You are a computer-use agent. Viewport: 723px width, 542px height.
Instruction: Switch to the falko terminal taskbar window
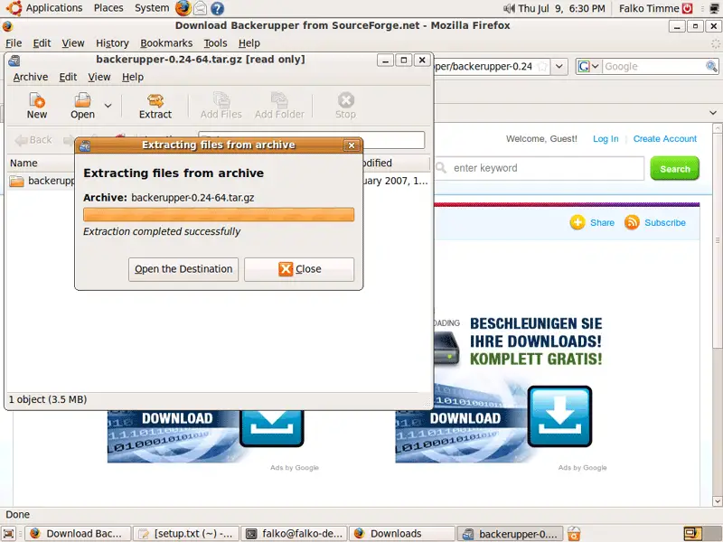click(296, 534)
